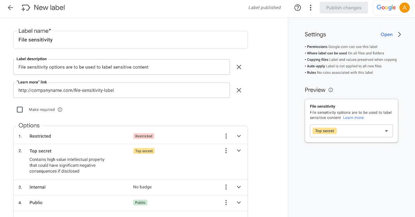The image size is (415, 217).
Task: Clear the Learn more link field
Action: pyautogui.click(x=239, y=90)
